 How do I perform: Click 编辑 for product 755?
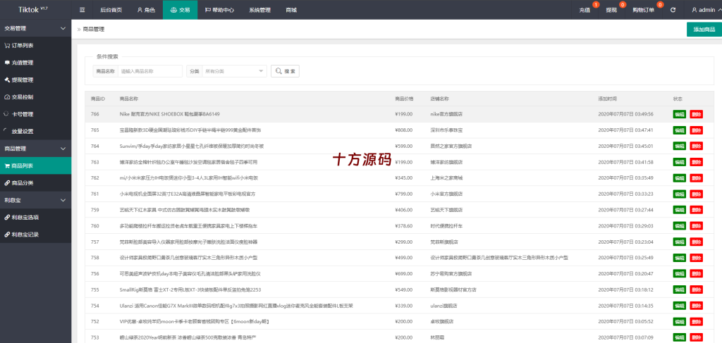pos(679,289)
